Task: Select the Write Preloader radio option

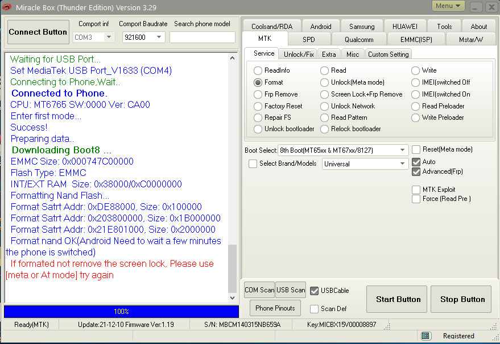Action: [x=415, y=118]
